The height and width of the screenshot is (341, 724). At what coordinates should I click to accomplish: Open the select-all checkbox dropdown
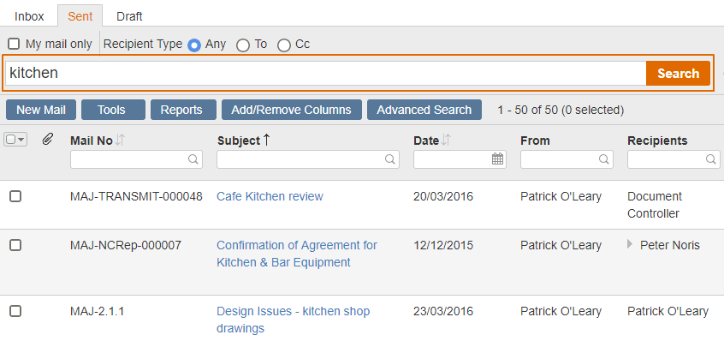pos(21,139)
